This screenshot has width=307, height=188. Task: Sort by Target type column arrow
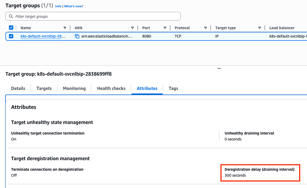point(260,28)
